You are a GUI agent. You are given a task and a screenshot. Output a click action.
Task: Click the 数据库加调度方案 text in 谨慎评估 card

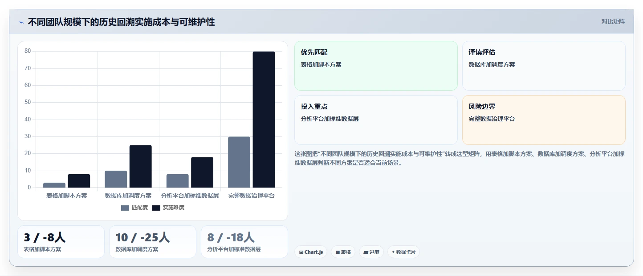(x=492, y=65)
